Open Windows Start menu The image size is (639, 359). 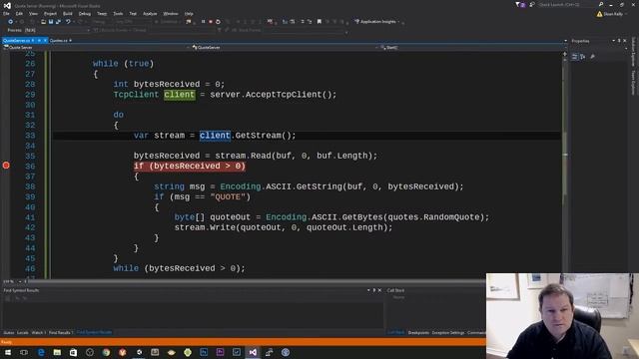pyautogui.click(x=8, y=352)
